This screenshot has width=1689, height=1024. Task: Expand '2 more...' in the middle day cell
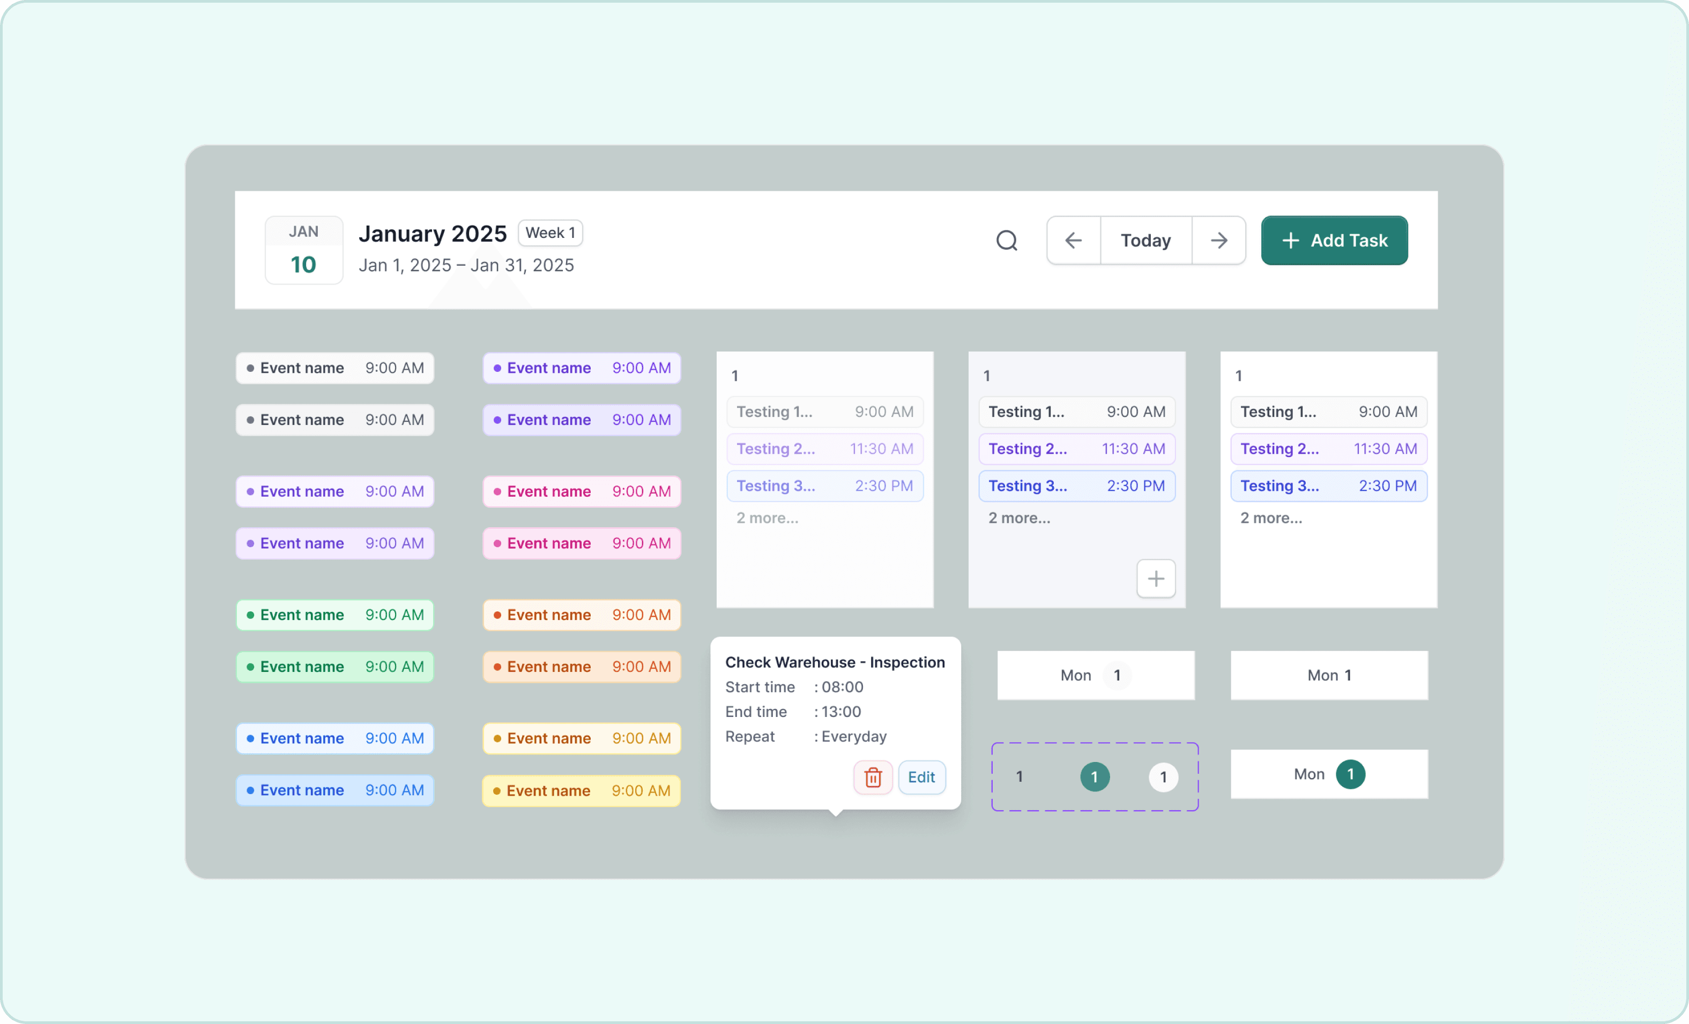click(1020, 518)
